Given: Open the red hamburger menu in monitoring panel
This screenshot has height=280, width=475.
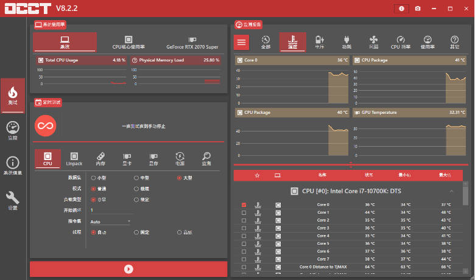Looking at the screenshot, I should point(242,42).
